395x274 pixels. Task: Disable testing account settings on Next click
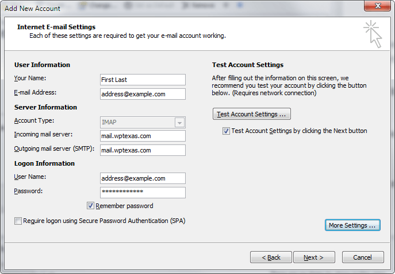click(226, 131)
